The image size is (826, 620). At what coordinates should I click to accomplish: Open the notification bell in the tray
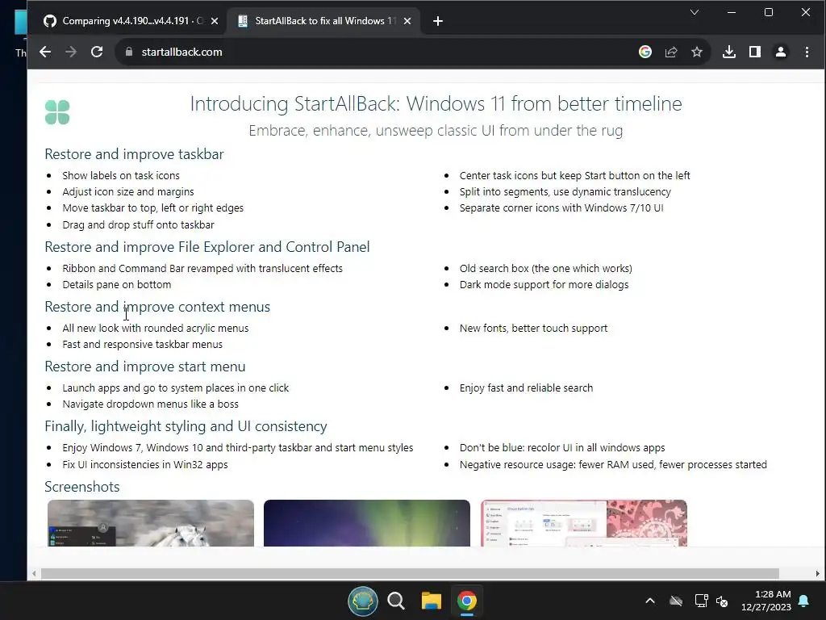tap(804, 601)
